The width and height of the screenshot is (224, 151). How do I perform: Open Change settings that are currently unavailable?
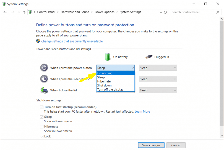pos(72,41)
